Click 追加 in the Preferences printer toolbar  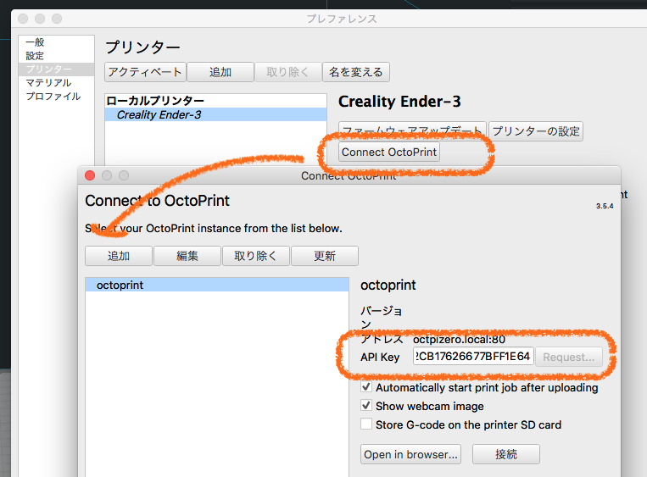click(x=220, y=72)
